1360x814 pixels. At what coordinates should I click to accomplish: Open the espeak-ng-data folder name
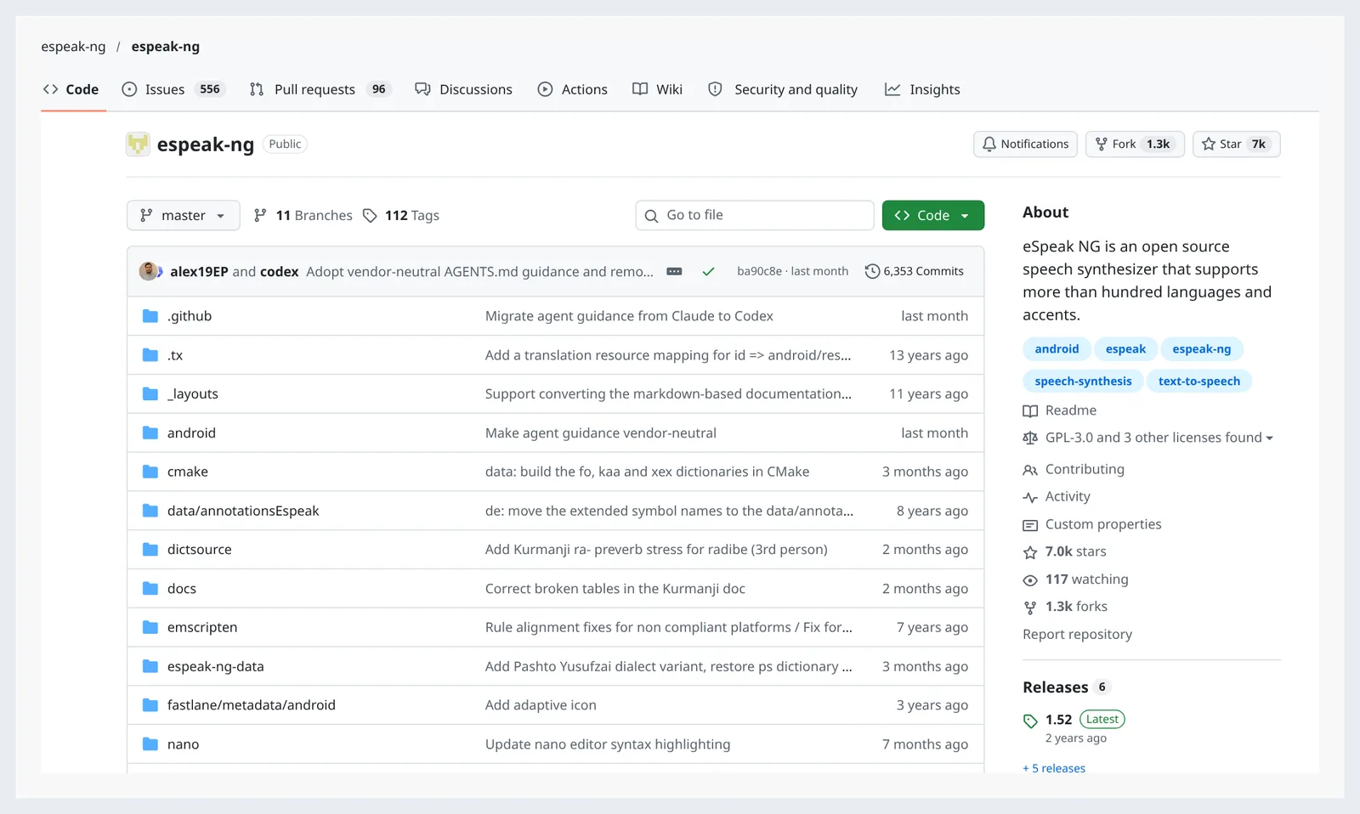[x=216, y=667]
